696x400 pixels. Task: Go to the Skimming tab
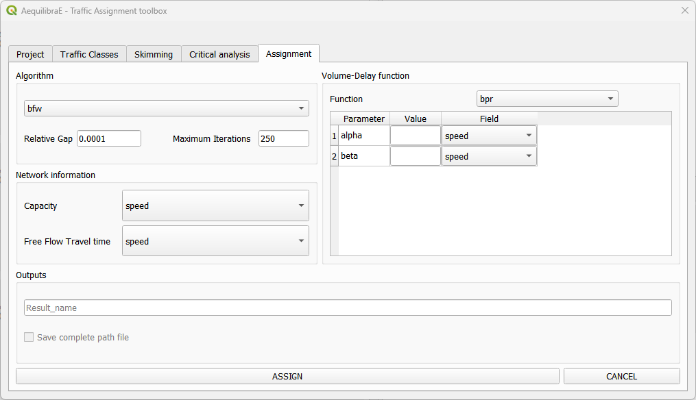click(x=154, y=54)
